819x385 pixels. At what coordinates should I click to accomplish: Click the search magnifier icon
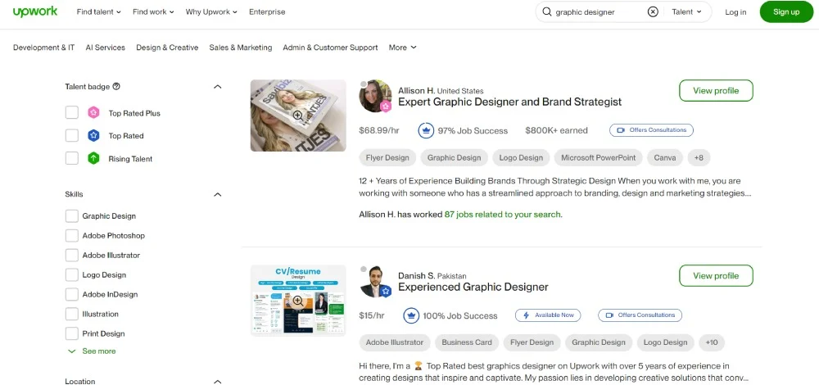tap(547, 12)
